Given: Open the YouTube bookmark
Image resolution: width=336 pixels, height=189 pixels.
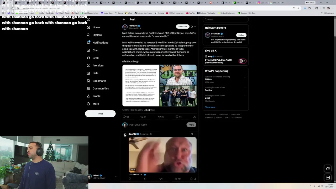Looking at the screenshot, I should coord(191,13).
